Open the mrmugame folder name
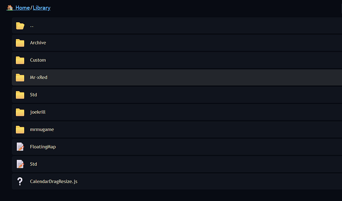The width and height of the screenshot is (342, 201). tap(41, 130)
